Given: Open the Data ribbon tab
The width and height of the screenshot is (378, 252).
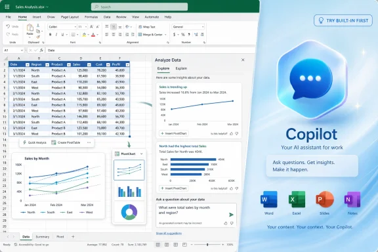Looking at the screenshot, I should pyautogui.click(x=107, y=17).
